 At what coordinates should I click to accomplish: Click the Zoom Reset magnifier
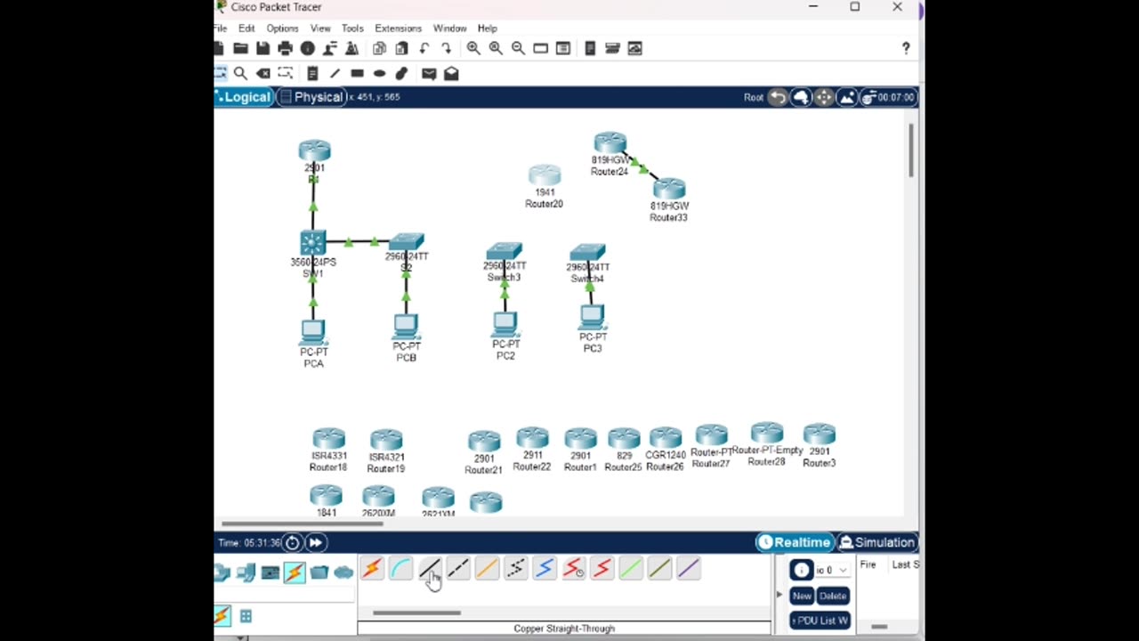click(x=496, y=48)
